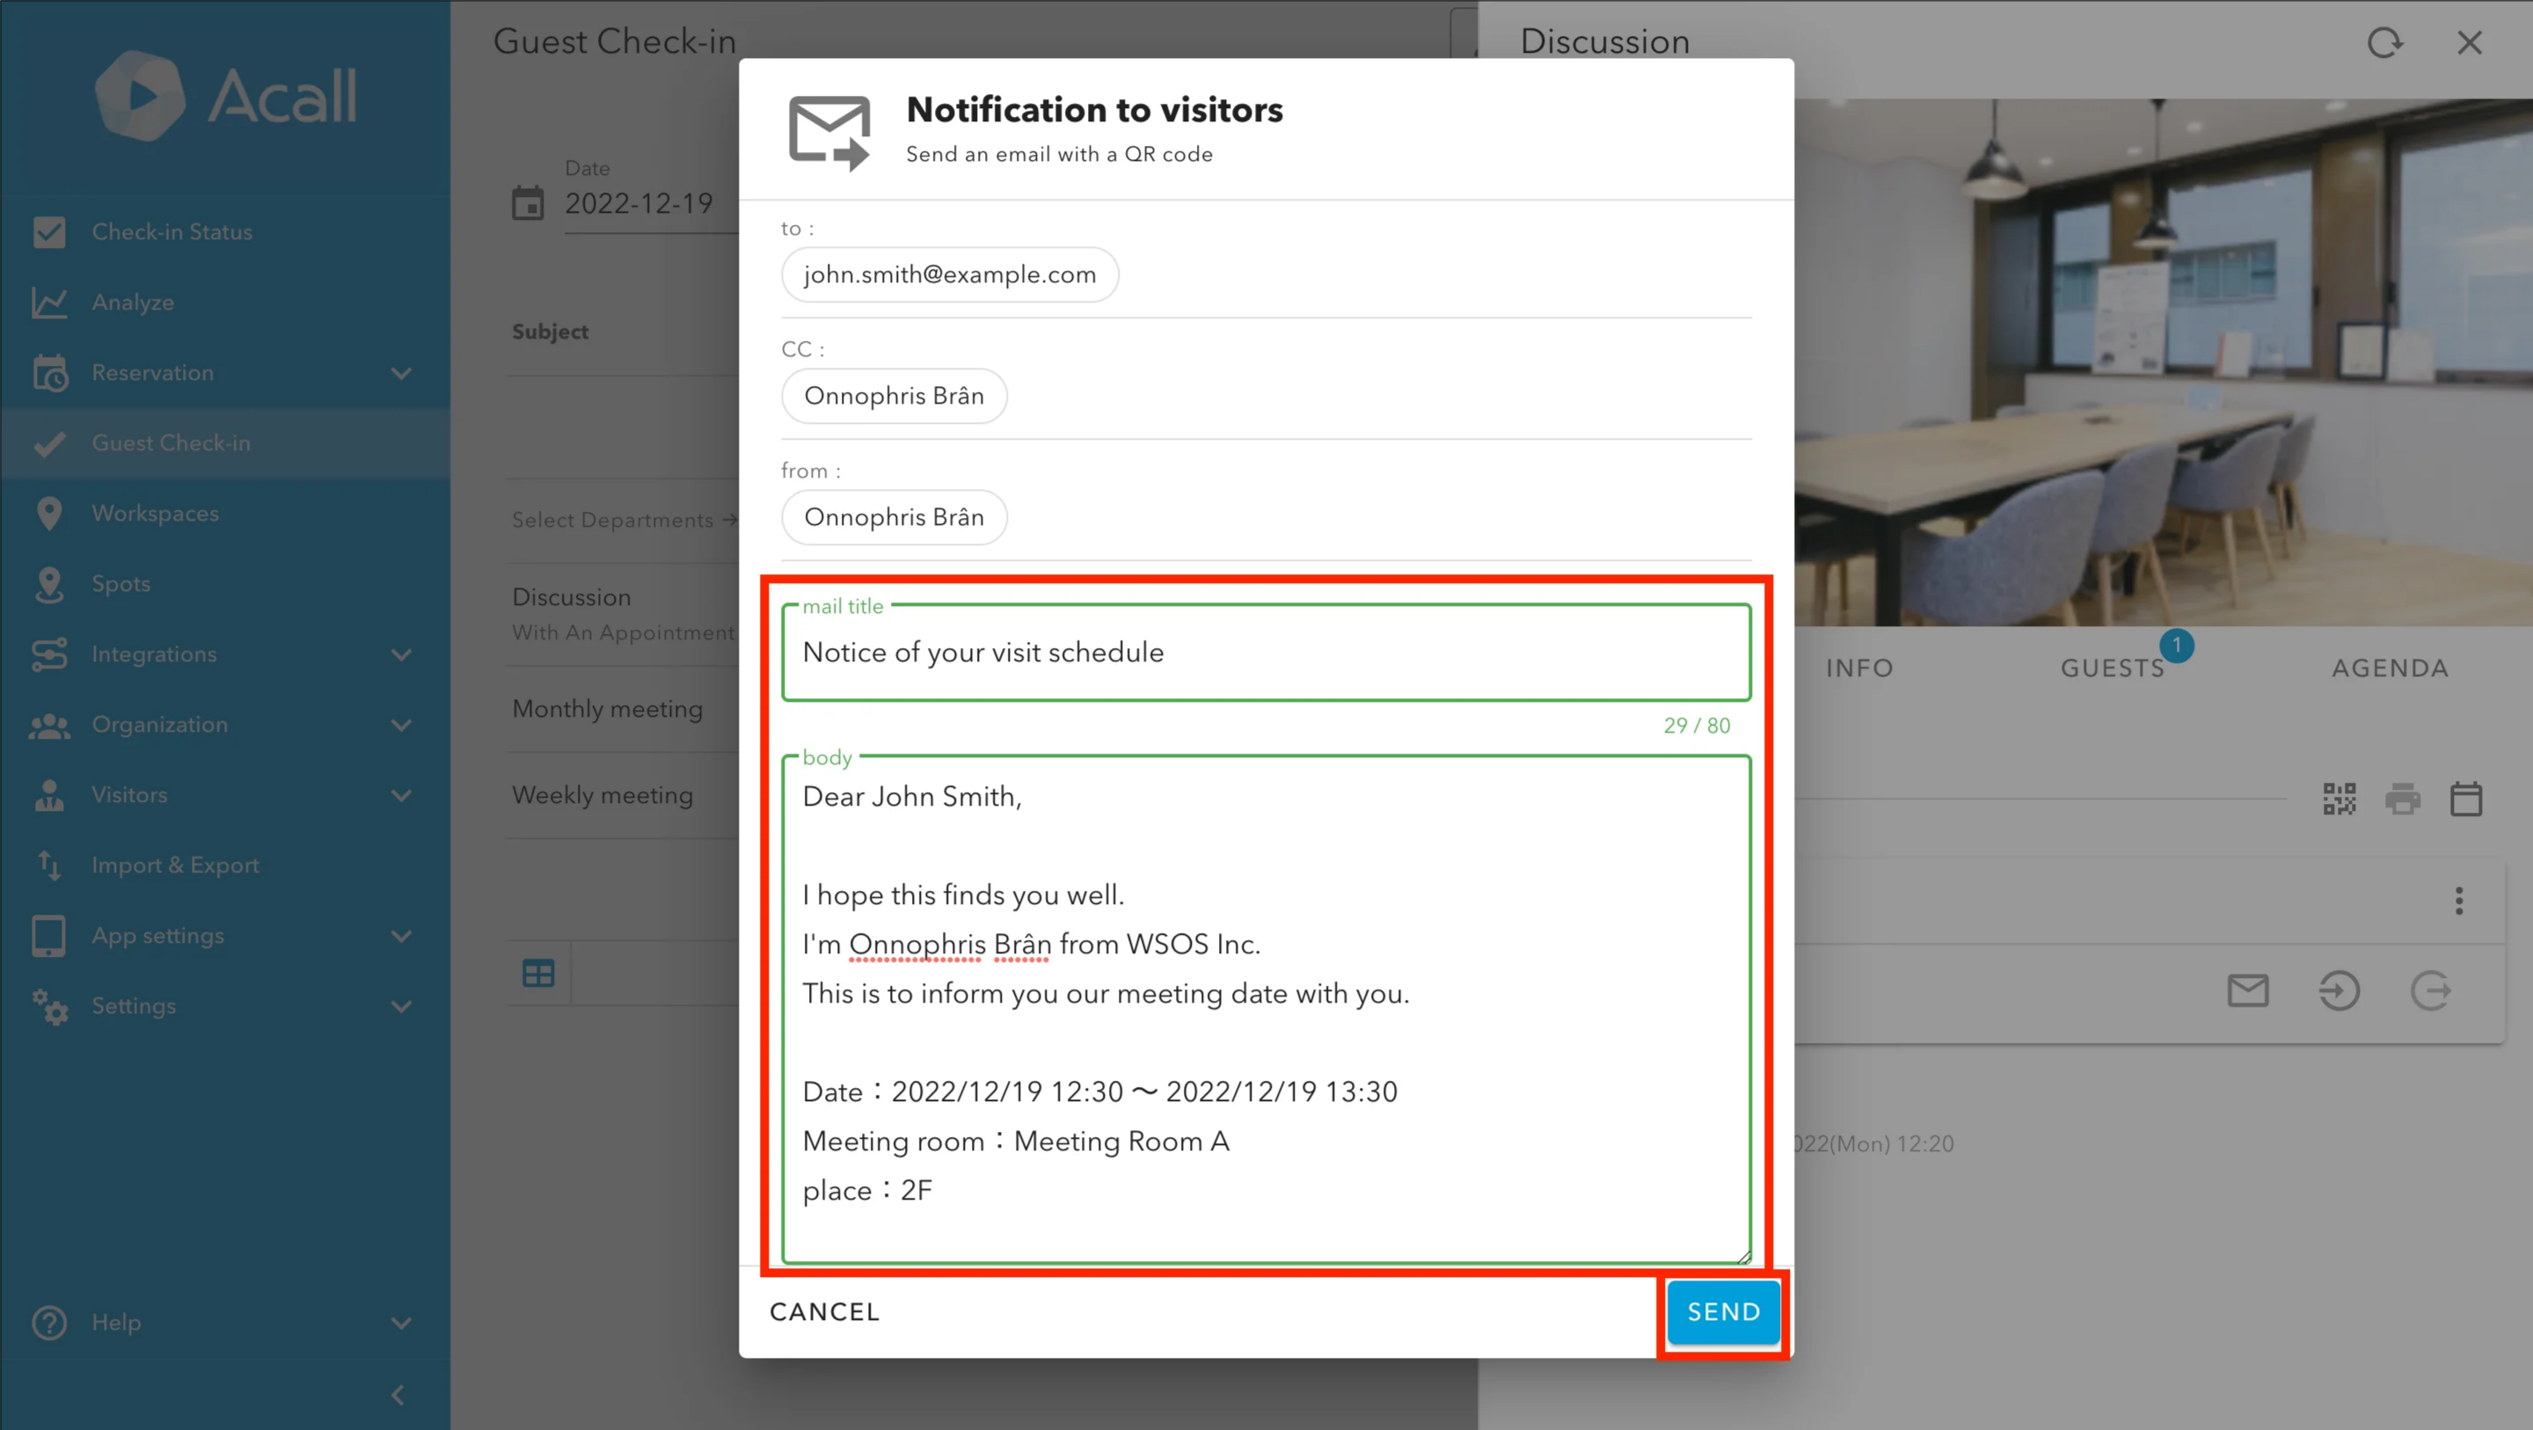Switch to the GUESTS tab
2533x1430 pixels.
(x=2113, y=668)
